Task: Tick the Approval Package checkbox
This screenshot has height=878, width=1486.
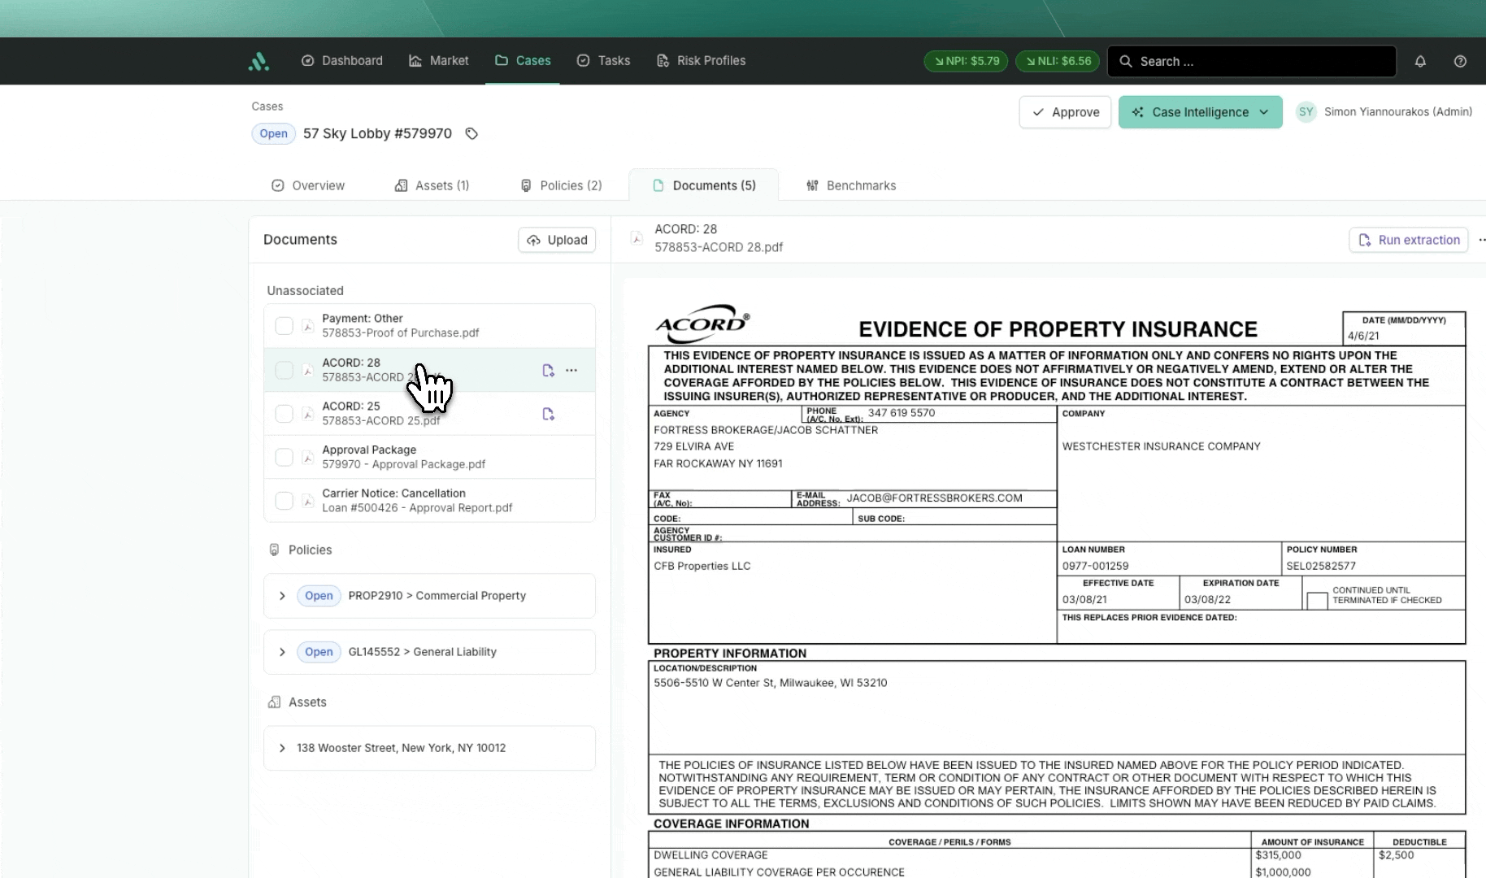Action: click(x=284, y=458)
